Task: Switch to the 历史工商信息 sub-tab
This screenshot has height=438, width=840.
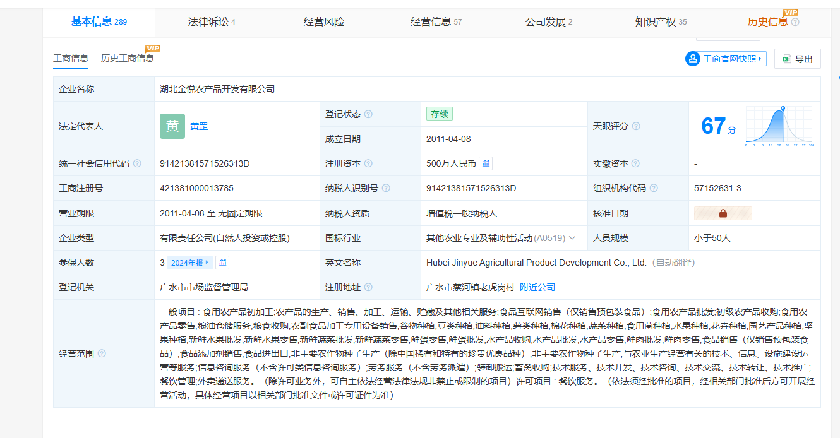Action: click(x=128, y=58)
